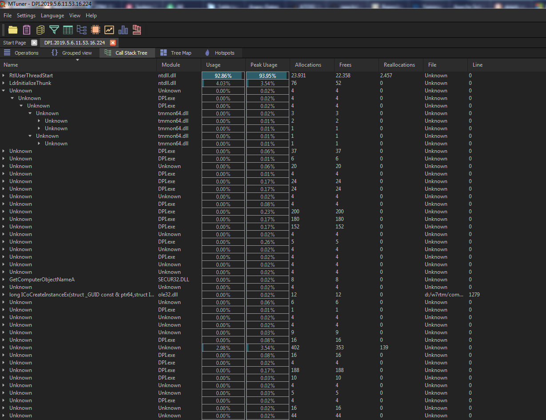
Task: Click the stacked pages icon at toolbar end
Action: pos(137,30)
